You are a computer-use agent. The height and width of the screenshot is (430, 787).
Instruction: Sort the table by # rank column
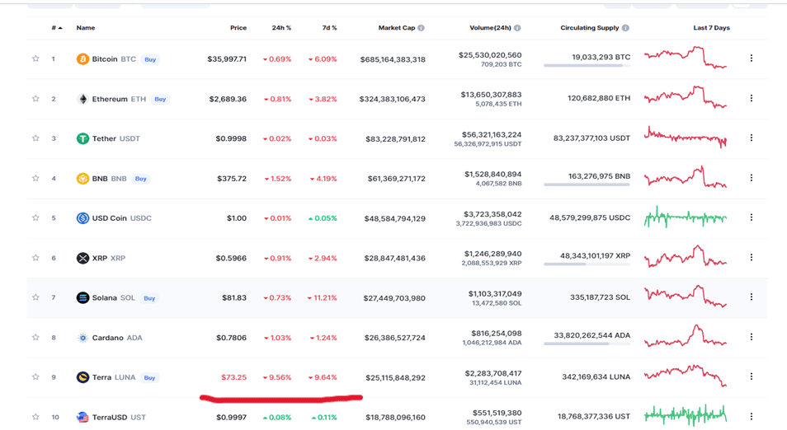(57, 28)
